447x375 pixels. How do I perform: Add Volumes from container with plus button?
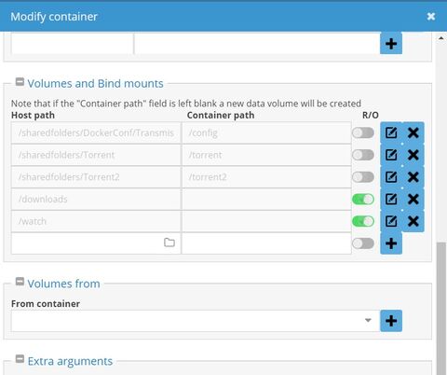(391, 321)
